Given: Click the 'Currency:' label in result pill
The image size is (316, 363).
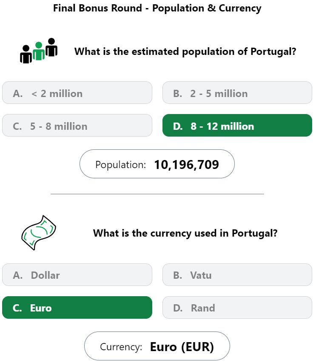Looking at the screenshot, I should [x=121, y=347].
